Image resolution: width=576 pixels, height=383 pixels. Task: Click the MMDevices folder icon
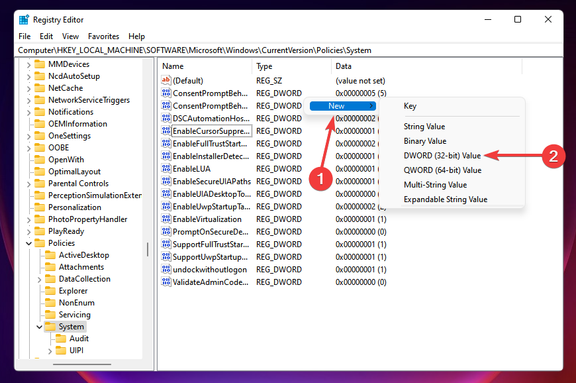coord(40,64)
